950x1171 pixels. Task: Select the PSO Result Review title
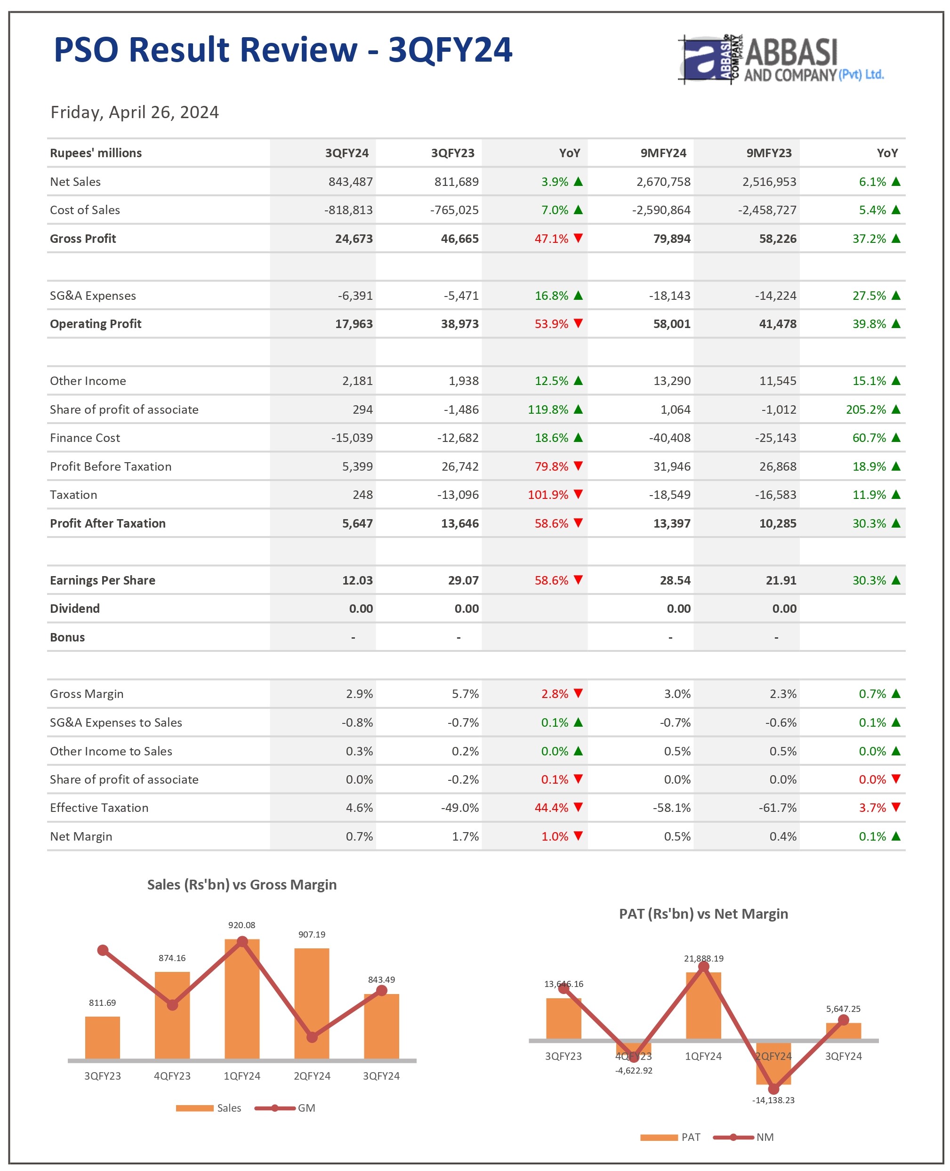pyautogui.click(x=283, y=50)
